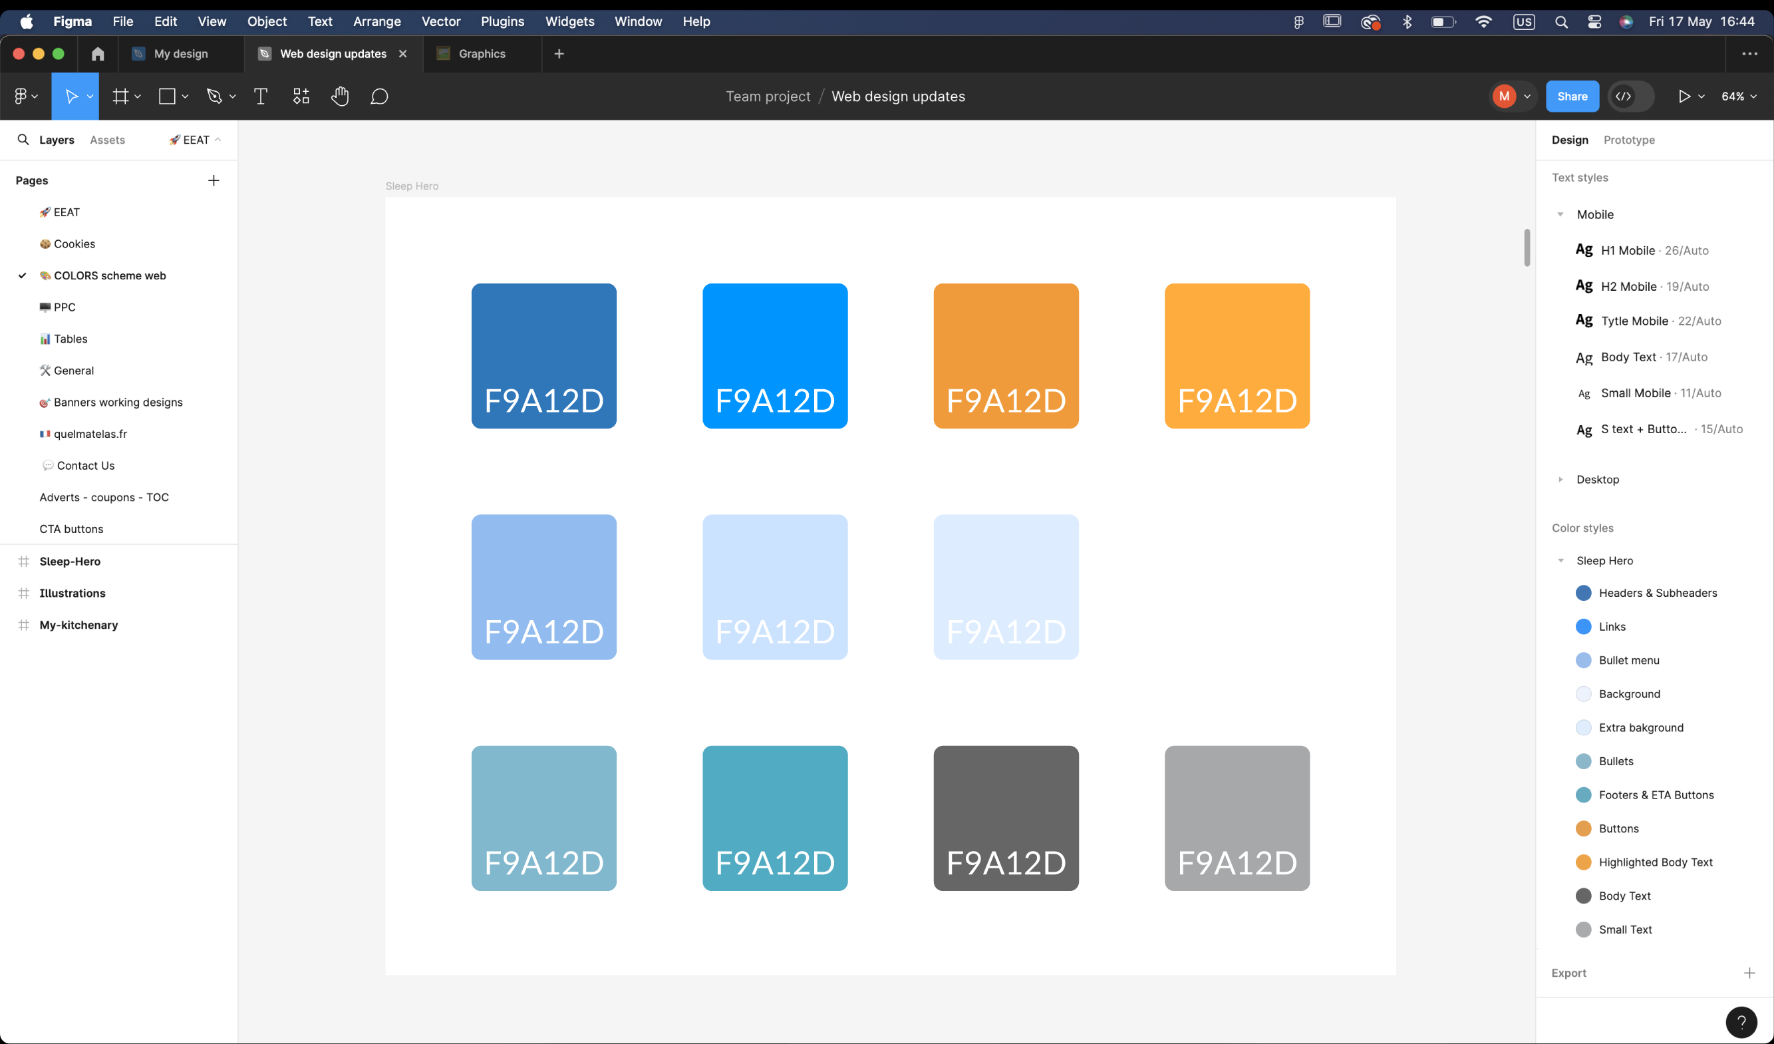Click the Wi-Fi status icon

pos(1483,22)
